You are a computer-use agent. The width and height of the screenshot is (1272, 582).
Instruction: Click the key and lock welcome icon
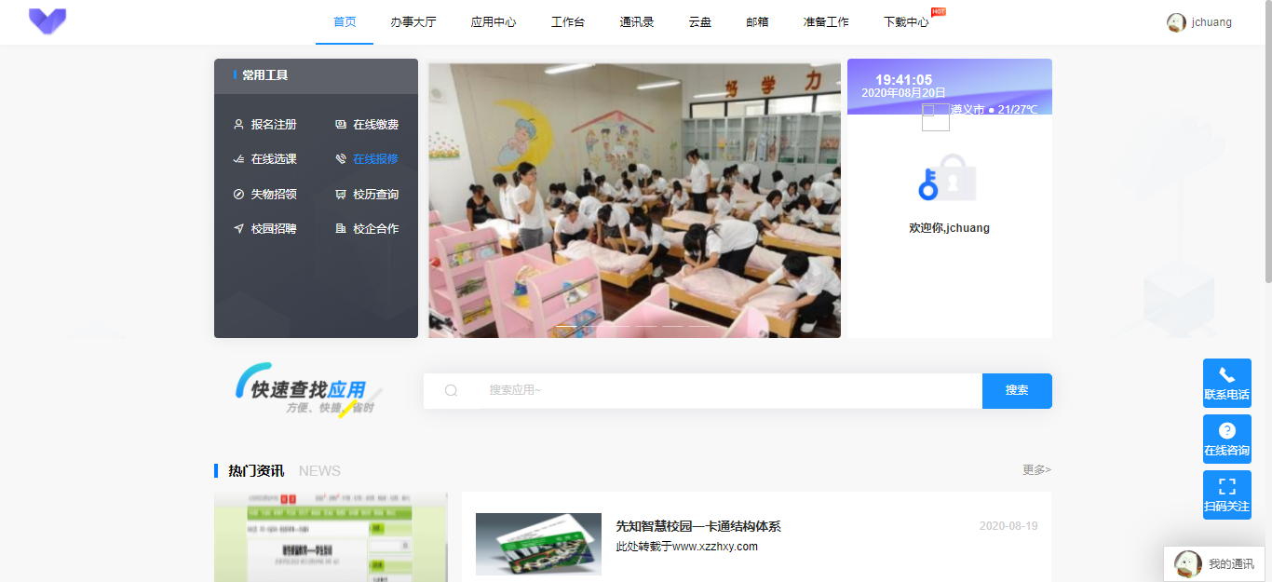(x=946, y=178)
